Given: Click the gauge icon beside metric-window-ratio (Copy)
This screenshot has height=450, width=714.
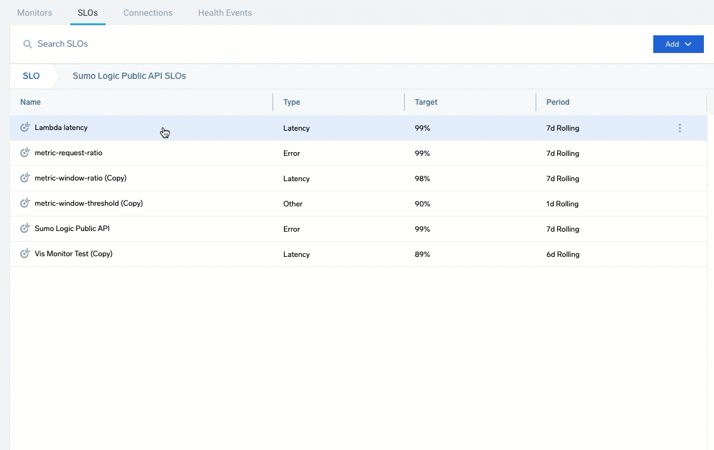Looking at the screenshot, I should tap(25, 178).
